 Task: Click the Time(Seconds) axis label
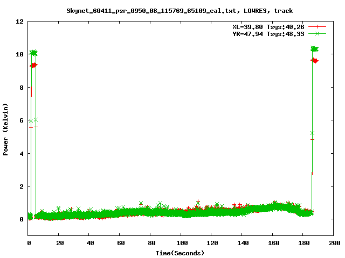180,253
